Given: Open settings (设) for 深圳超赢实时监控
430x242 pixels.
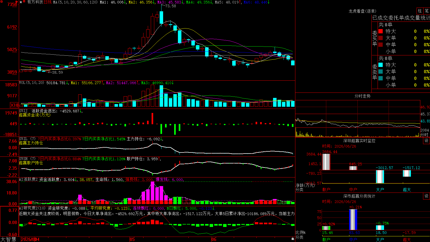Looking at the screenshot, I should click(x=427, y=141).
